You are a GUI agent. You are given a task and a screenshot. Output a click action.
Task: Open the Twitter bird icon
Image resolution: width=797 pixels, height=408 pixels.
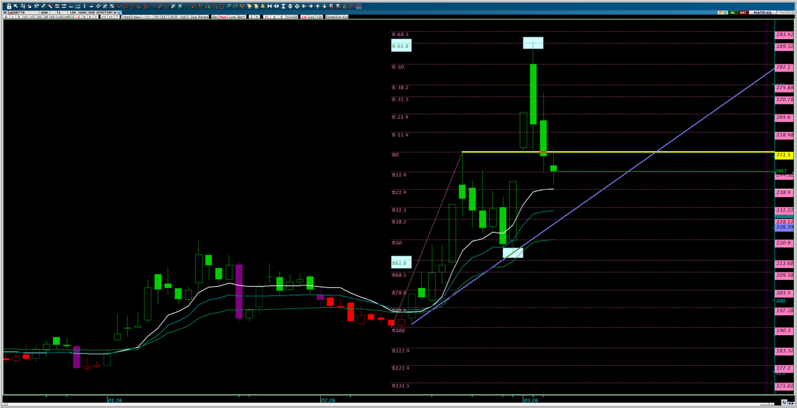(119, 13)
